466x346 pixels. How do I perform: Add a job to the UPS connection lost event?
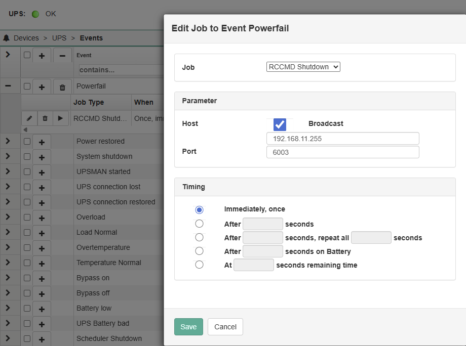42,187
